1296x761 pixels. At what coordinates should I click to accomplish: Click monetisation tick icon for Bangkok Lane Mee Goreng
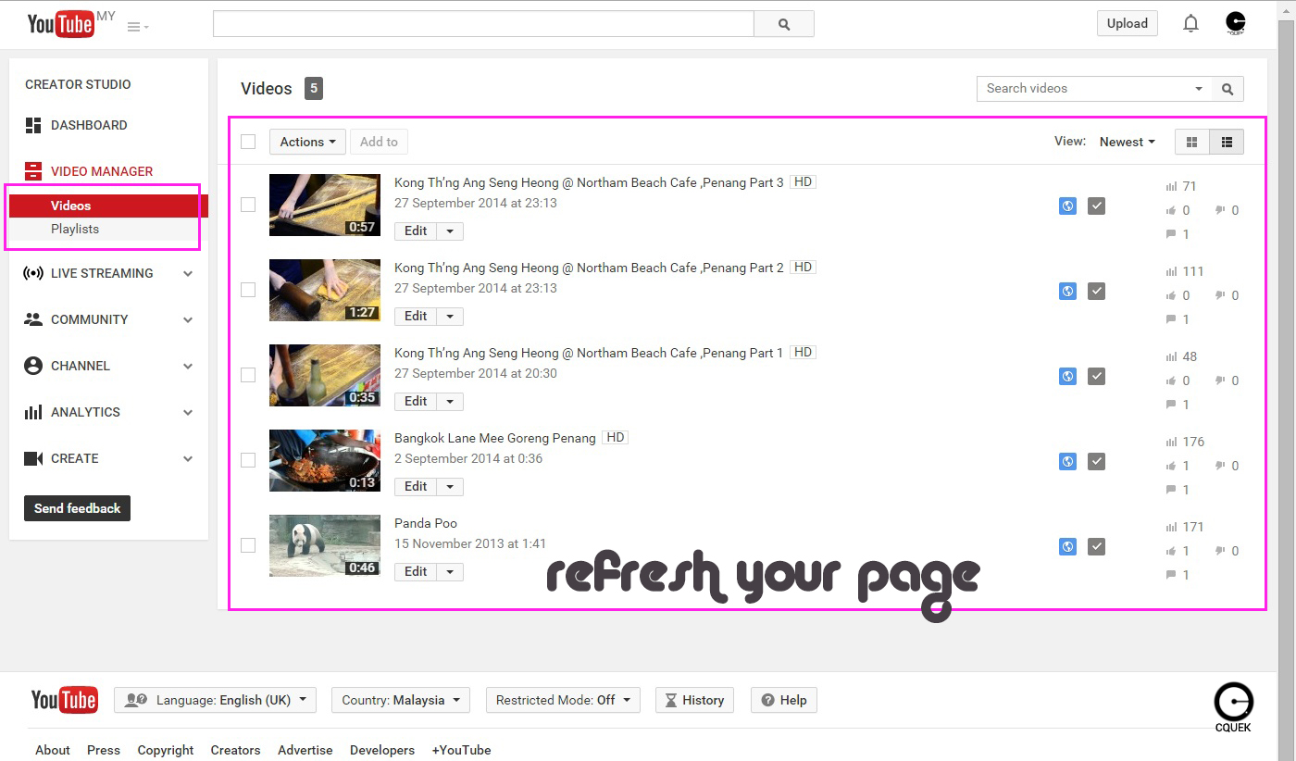(1097, 462)
